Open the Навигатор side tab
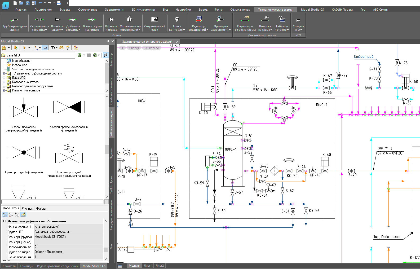Viewport: 420px width, 269px height. tap(112, 60)
